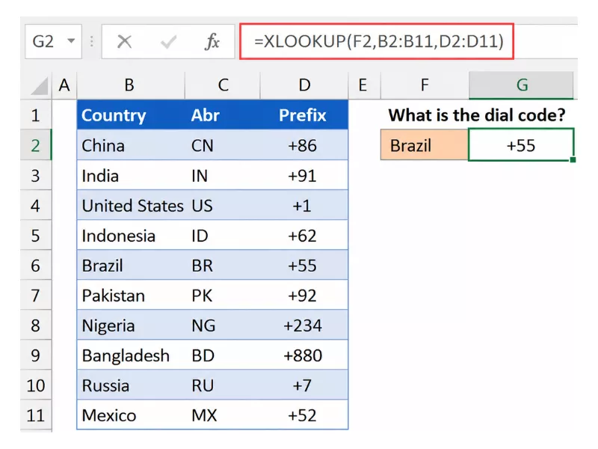Click the orange Brazil lookup cell F2
598x449 pixels.
pyautogui.click(x=425, y=145)
